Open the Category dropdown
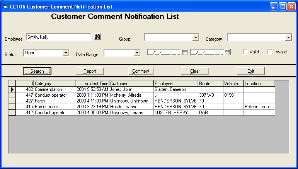298x169 pixels. click(x=288, y=38)
